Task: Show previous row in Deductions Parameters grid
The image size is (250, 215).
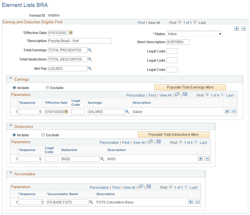Action: (181, 142)
